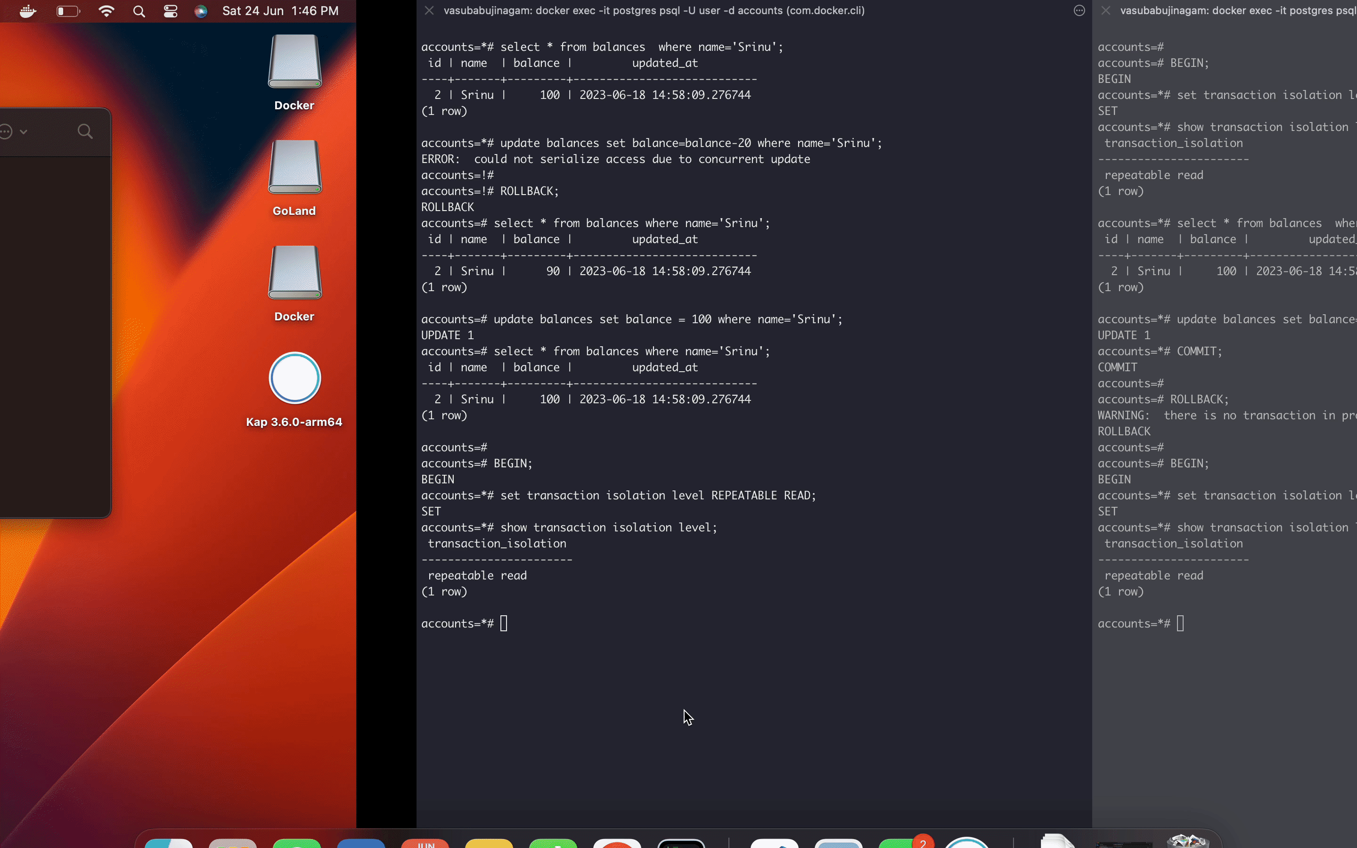Screen dimensions: 1357x848
Task: Open the Docker whale menu bar icon
Action: (x=28, y=11)
